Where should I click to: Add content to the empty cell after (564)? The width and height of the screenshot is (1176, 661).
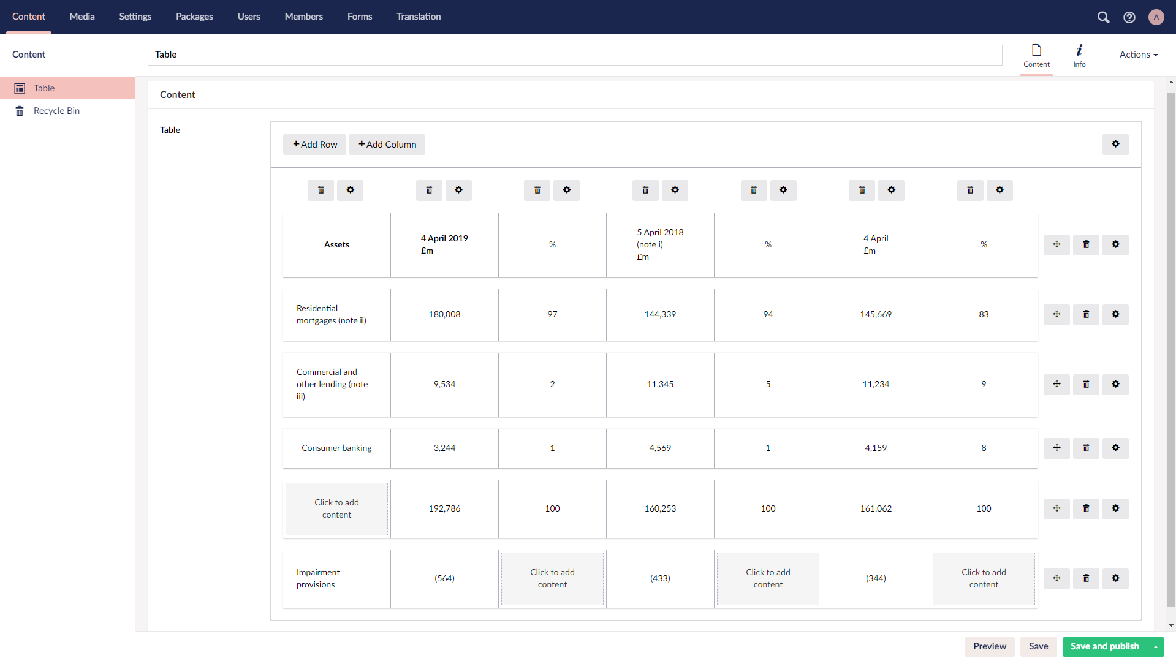coord(552,578)
